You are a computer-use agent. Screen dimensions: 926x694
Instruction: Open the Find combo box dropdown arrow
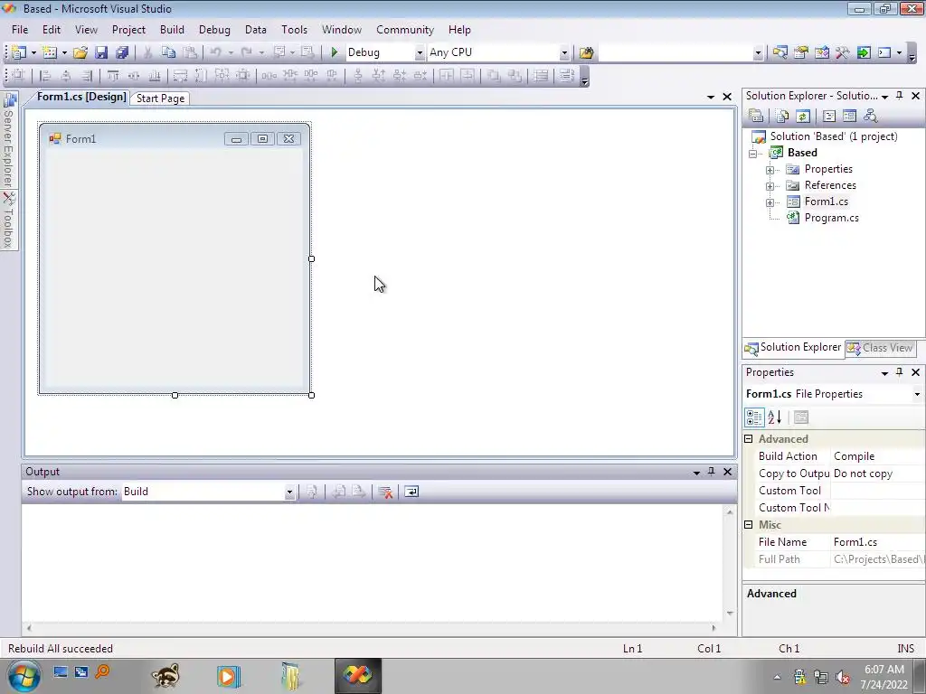[758, 52]
